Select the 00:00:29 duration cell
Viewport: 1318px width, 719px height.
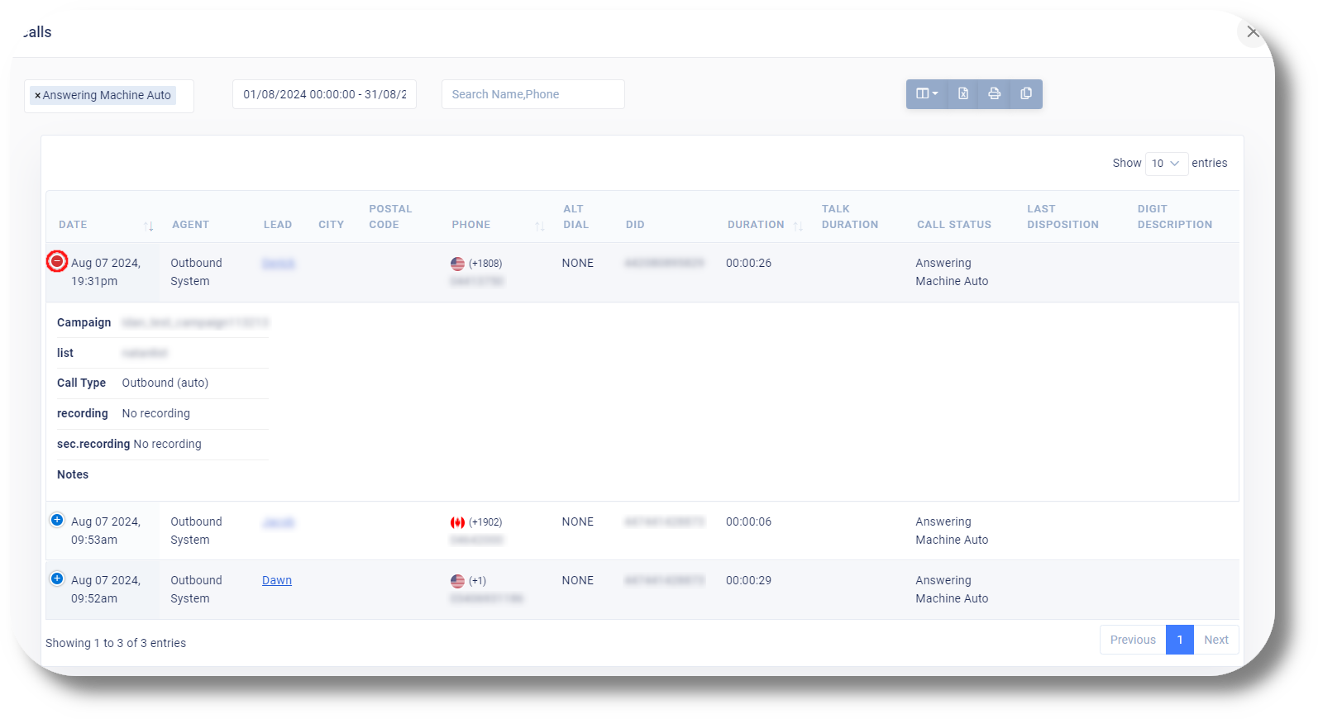click(748, 580)
